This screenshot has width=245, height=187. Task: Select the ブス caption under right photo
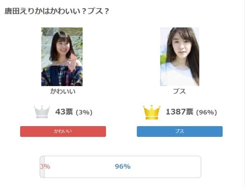click(179, 91)
